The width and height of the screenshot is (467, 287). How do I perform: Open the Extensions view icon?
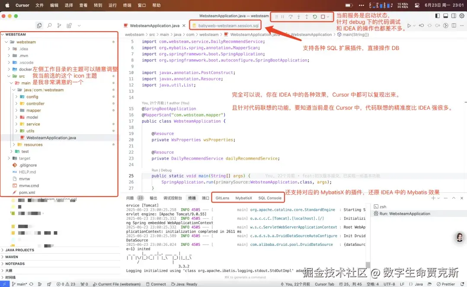(69, 26)
